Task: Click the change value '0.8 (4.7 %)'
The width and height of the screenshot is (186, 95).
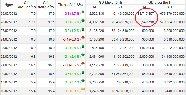Action: tap(73, 14)
